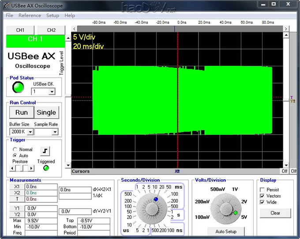Enable the Persist display option
Screen dimensions: 300x239
click(263, 190)
